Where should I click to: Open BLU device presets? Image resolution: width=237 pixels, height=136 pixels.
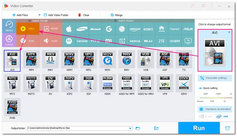click(x=148, y=41)
